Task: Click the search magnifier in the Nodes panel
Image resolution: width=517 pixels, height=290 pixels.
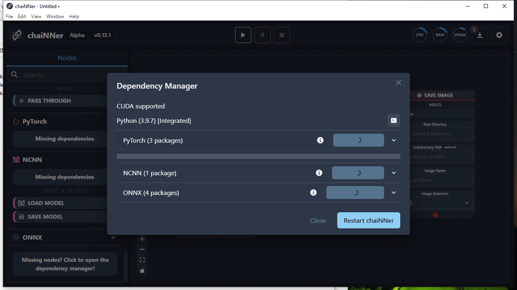Action: pos(14,75)
